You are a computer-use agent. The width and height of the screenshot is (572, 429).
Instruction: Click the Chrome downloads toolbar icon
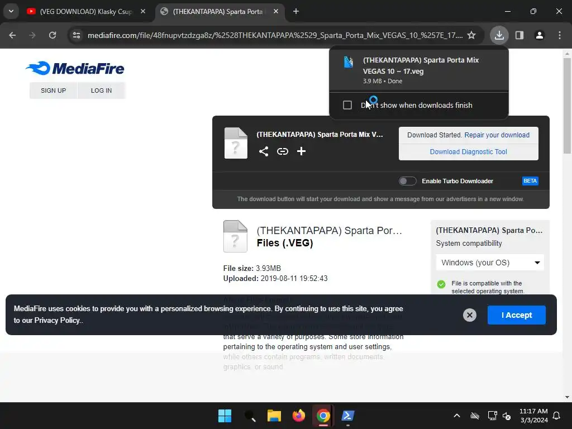pos(499,35)
